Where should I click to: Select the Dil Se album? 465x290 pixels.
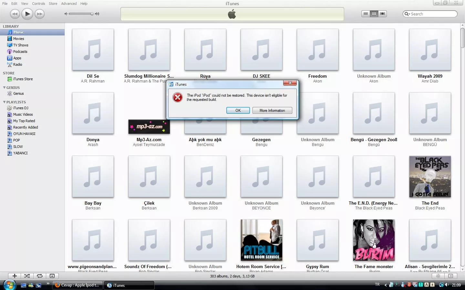93,50
